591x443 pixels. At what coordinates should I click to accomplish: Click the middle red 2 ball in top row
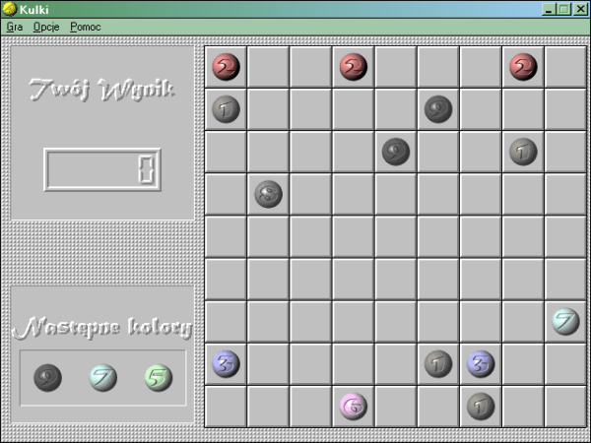click(354, 67)
